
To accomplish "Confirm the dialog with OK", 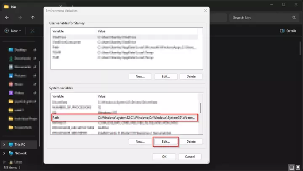I will click(x=164, y=156).
